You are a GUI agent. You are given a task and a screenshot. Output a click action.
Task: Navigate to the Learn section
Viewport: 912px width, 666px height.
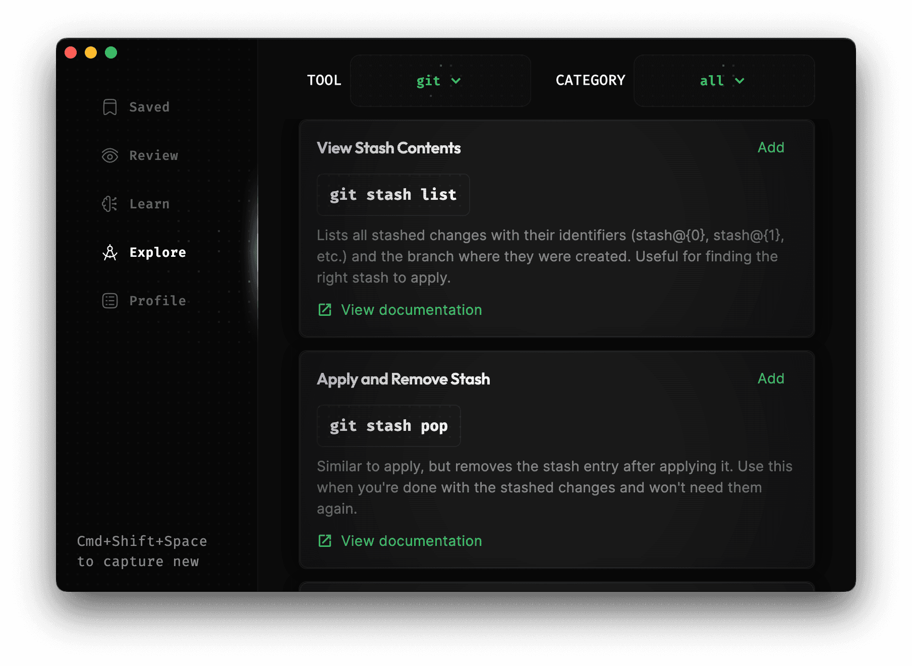pyautogui.click(x=149, y=204)
